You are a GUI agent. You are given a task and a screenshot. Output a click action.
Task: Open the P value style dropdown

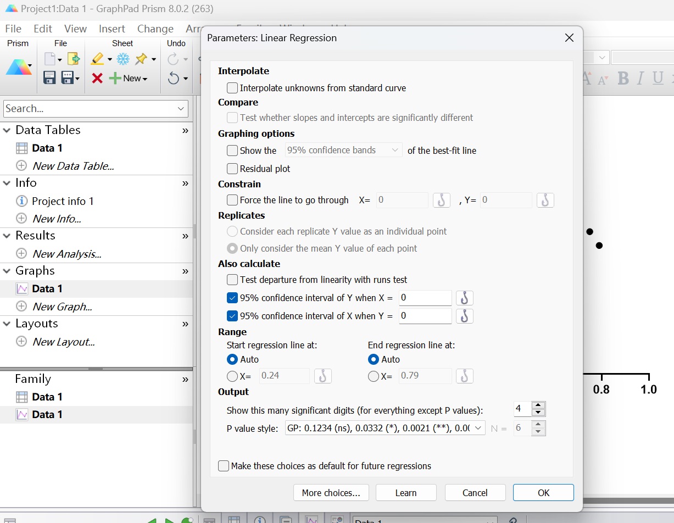384,428
